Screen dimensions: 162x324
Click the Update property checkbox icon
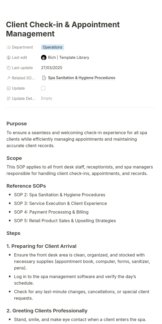tap(9, 88)
